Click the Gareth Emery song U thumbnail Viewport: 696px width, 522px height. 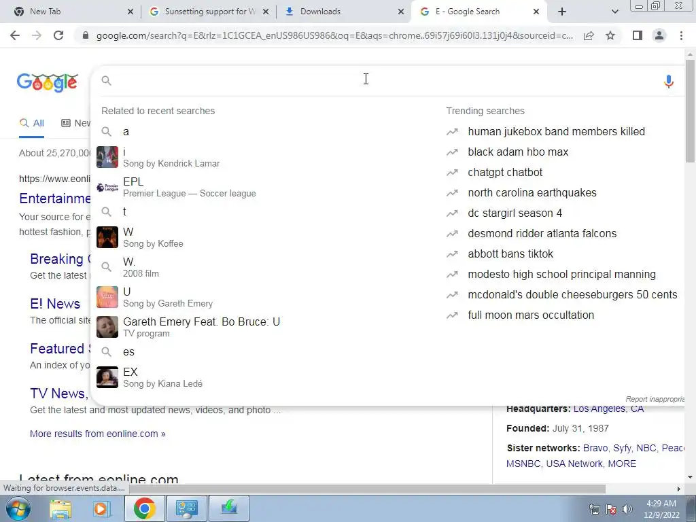[x=107, y=297]
